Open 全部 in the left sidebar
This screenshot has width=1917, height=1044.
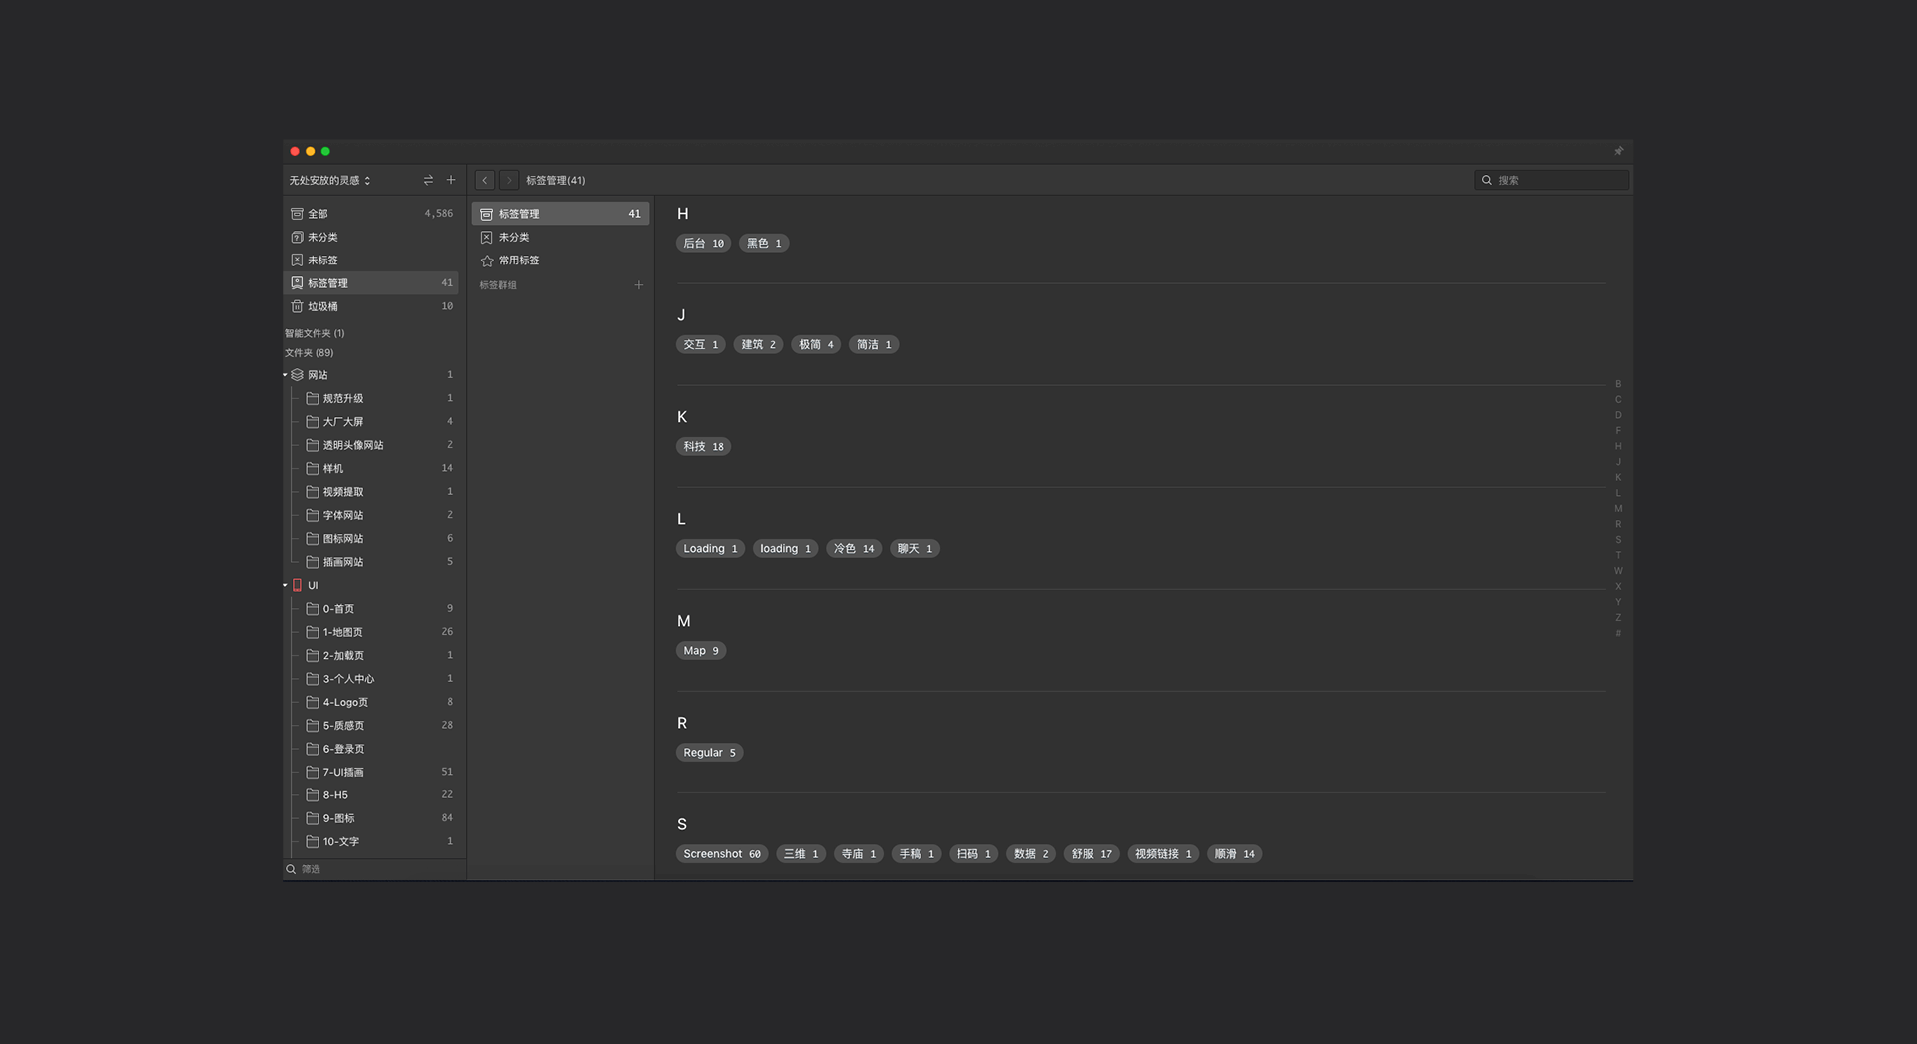(370, 214)
